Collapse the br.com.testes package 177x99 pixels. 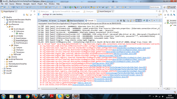[x=10, y=36]
